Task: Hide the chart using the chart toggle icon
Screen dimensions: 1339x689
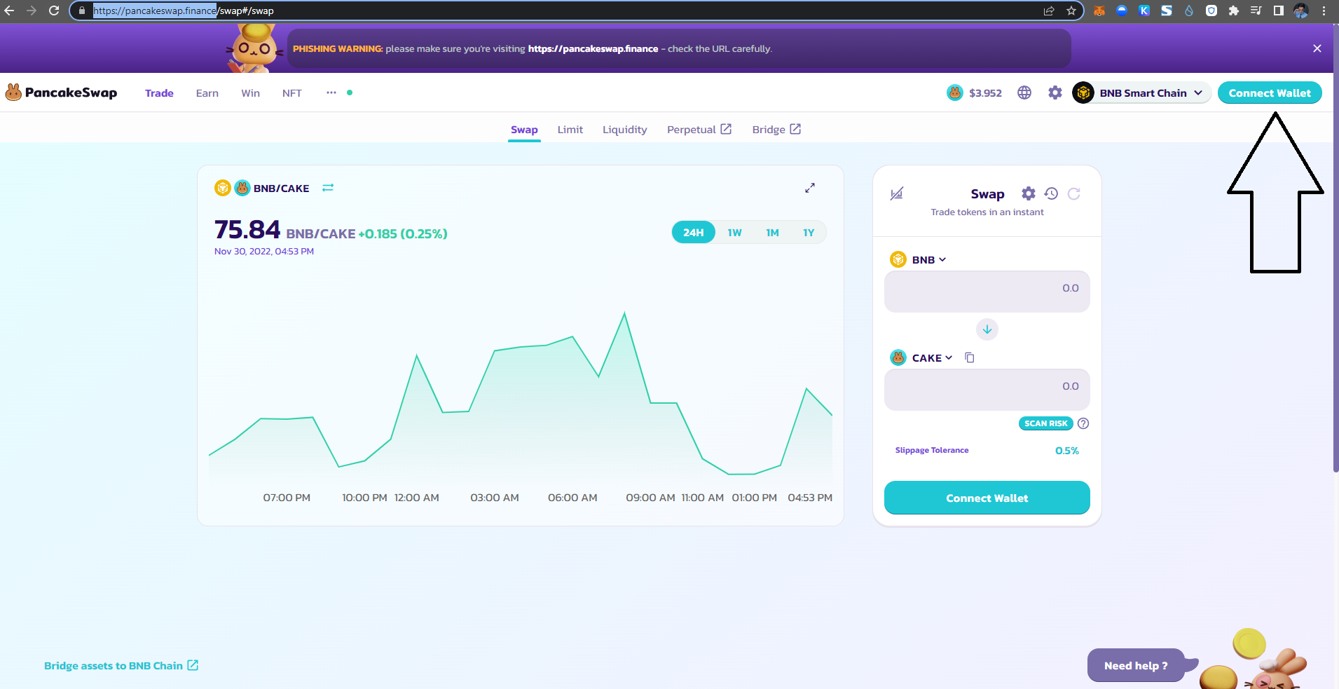Action: (x=896, y=194)
